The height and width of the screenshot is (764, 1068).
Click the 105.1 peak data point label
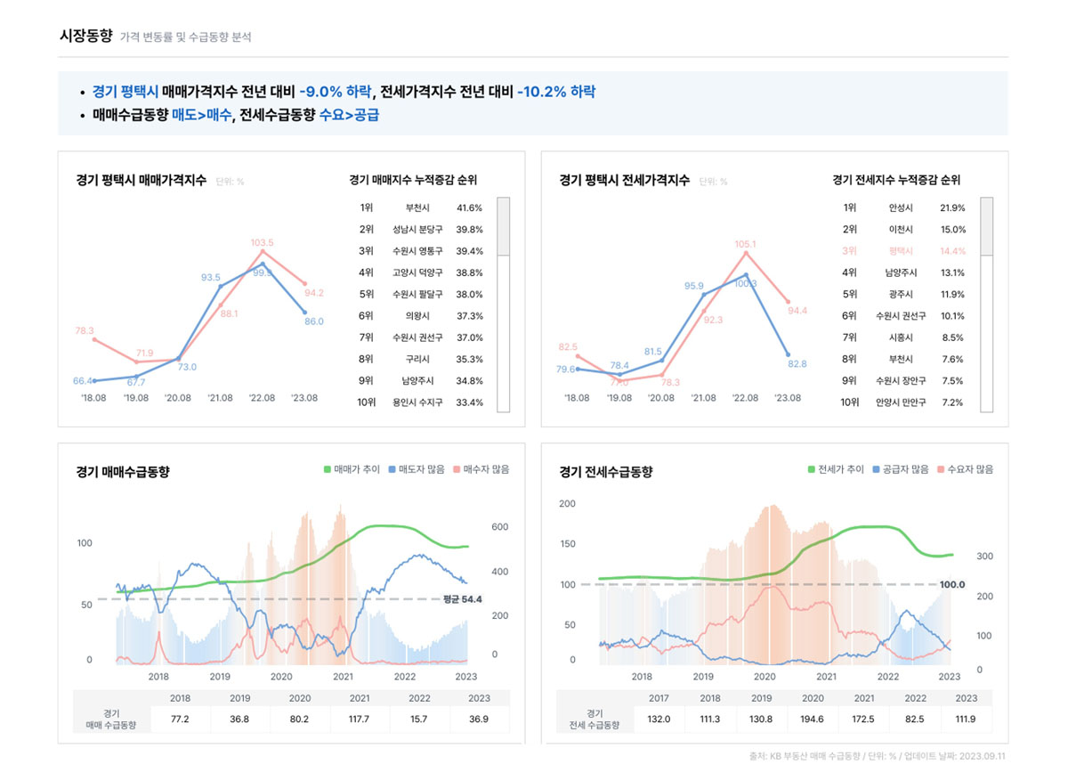746,244
